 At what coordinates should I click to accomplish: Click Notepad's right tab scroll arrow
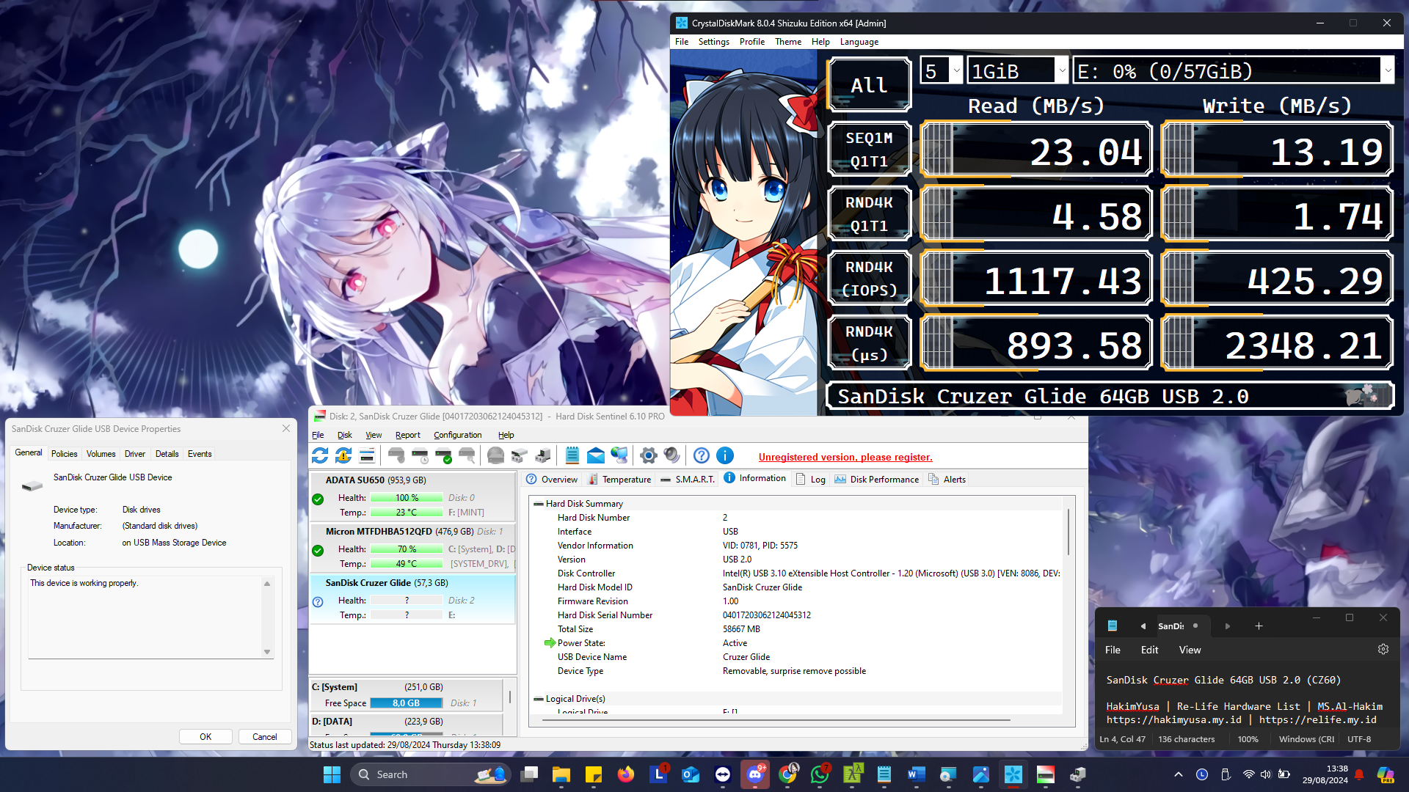[1228, 626]
